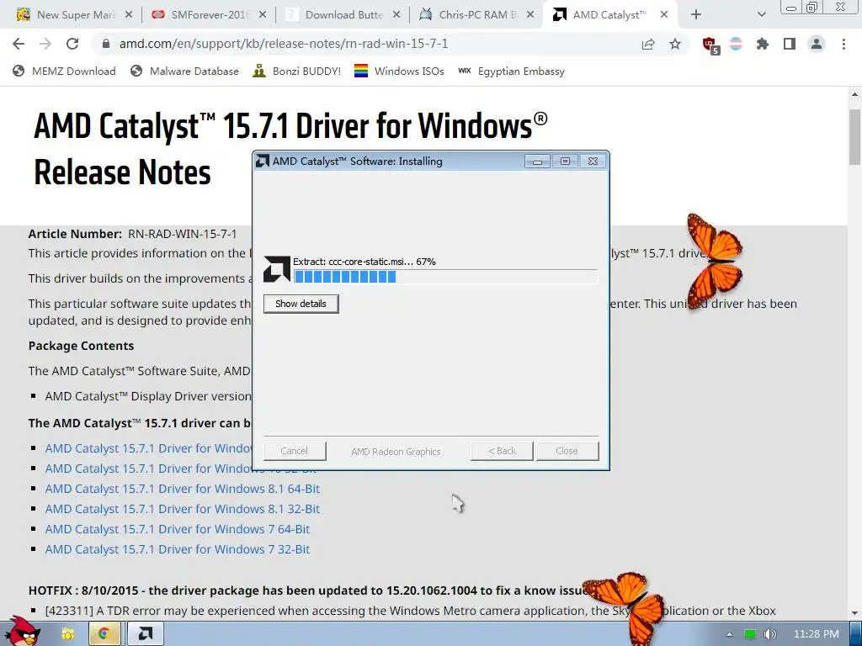Screen dimensions: 862x646
Task: Open the Extensions puzzle piece menu
Action: tap(763, 44)
